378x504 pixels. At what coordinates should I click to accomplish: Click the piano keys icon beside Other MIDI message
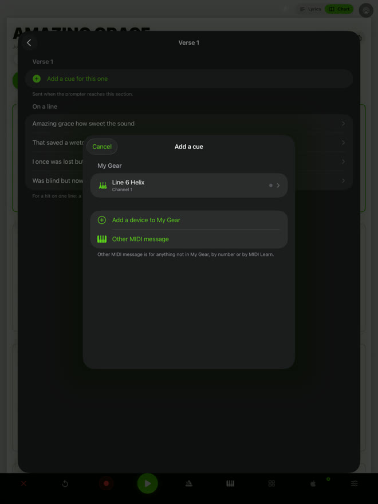pos(102,239)
